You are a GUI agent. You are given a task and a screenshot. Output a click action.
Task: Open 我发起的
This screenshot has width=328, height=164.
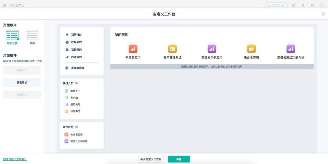pos(76,42)
